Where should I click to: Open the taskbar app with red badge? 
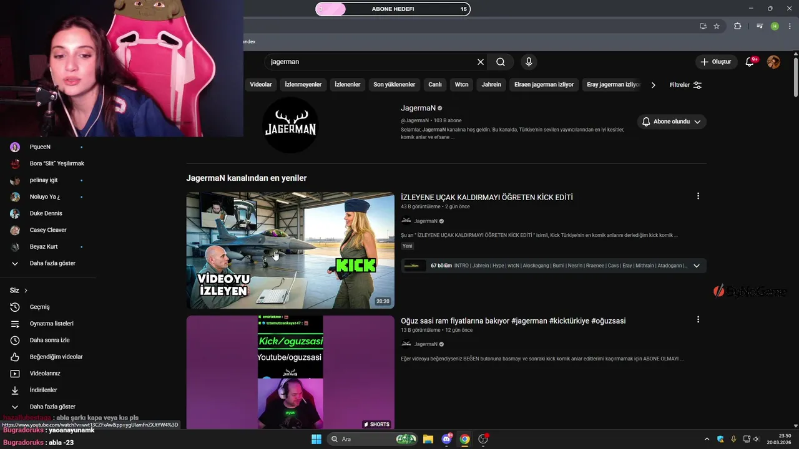(483, 439)
